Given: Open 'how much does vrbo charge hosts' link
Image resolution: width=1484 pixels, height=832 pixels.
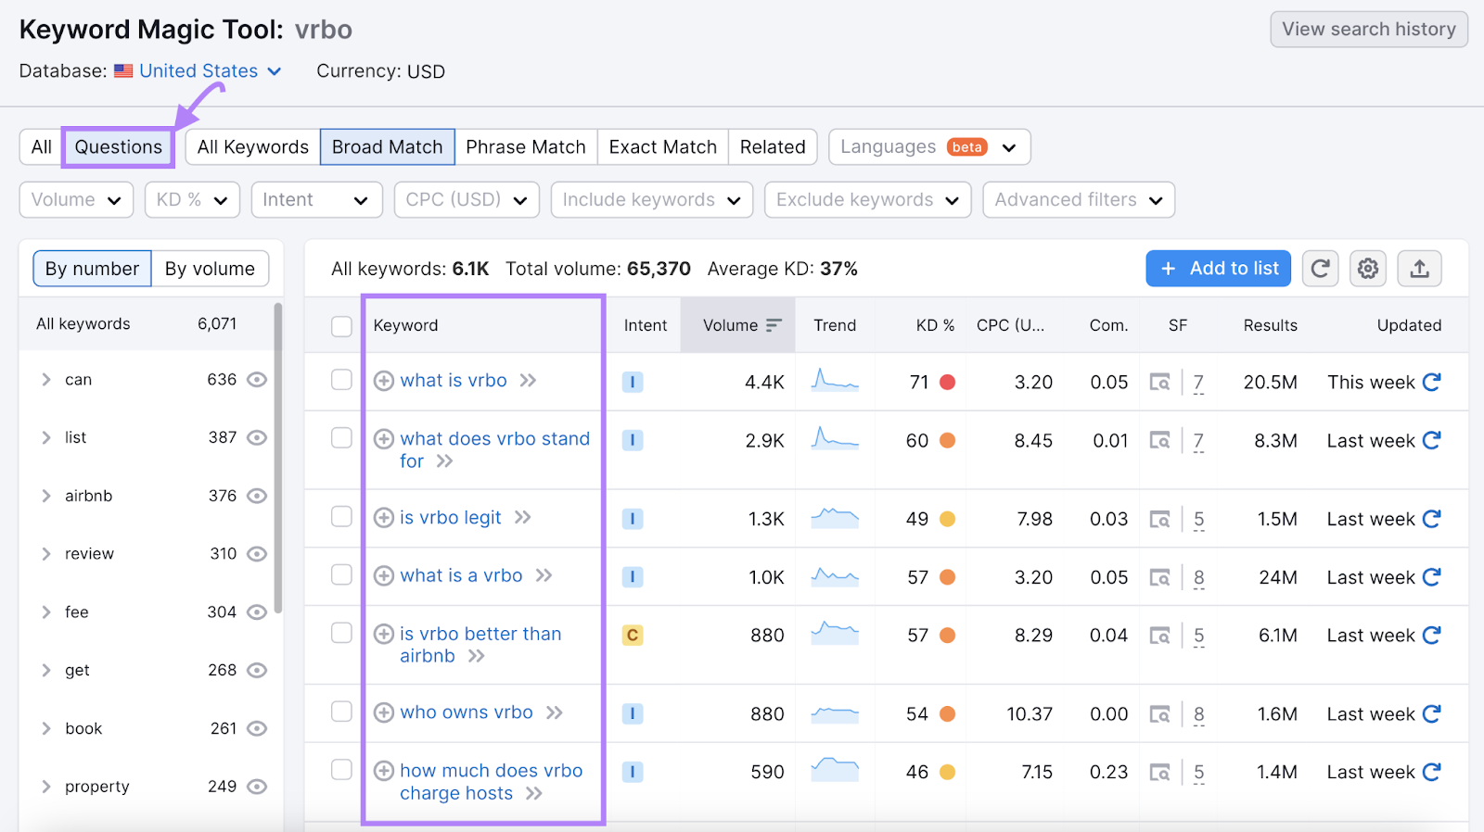Looking at the screenshot, I should [492, 782].
